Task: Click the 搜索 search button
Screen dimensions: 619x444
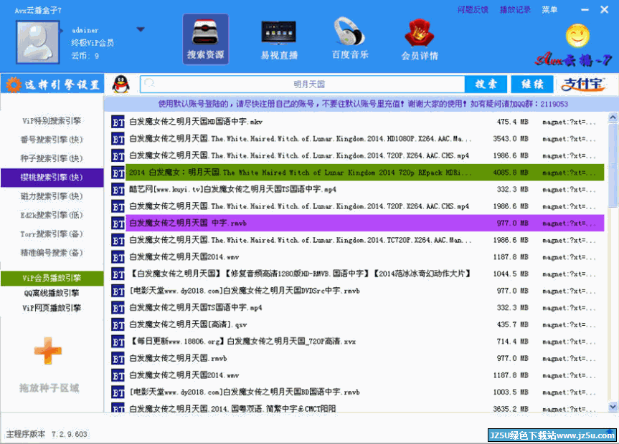Action: tap(486, 85)
